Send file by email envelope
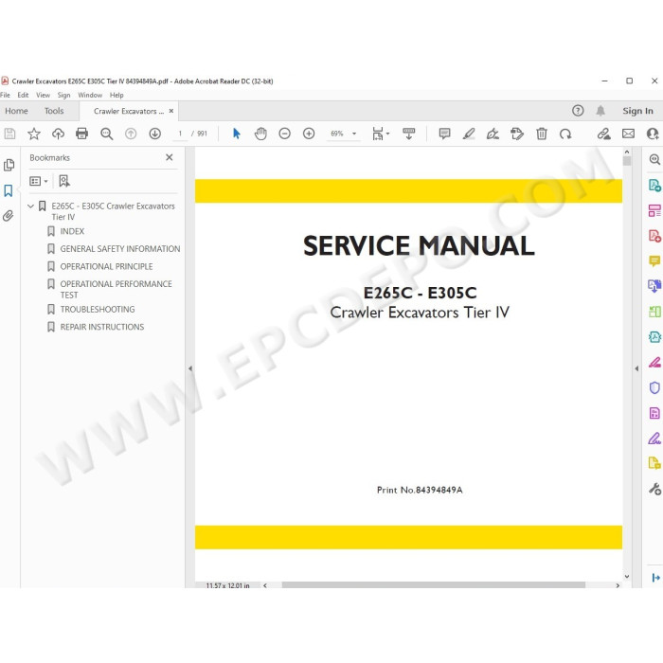The image size is (663, 663). click(628, 134)
